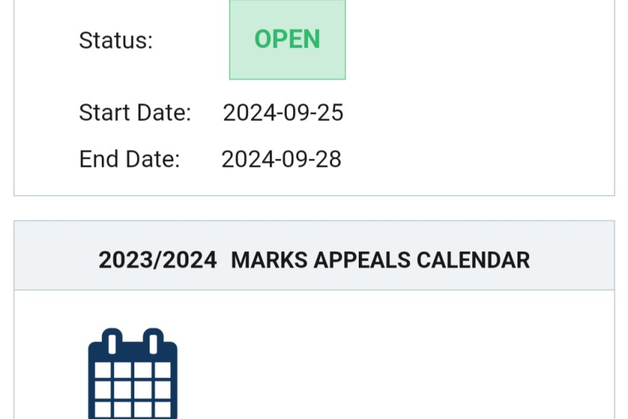Click the "End Date:" label

(x=129, y=159)
